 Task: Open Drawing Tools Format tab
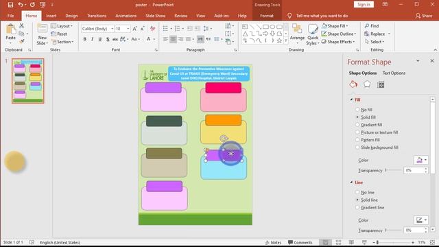(267, 16)
